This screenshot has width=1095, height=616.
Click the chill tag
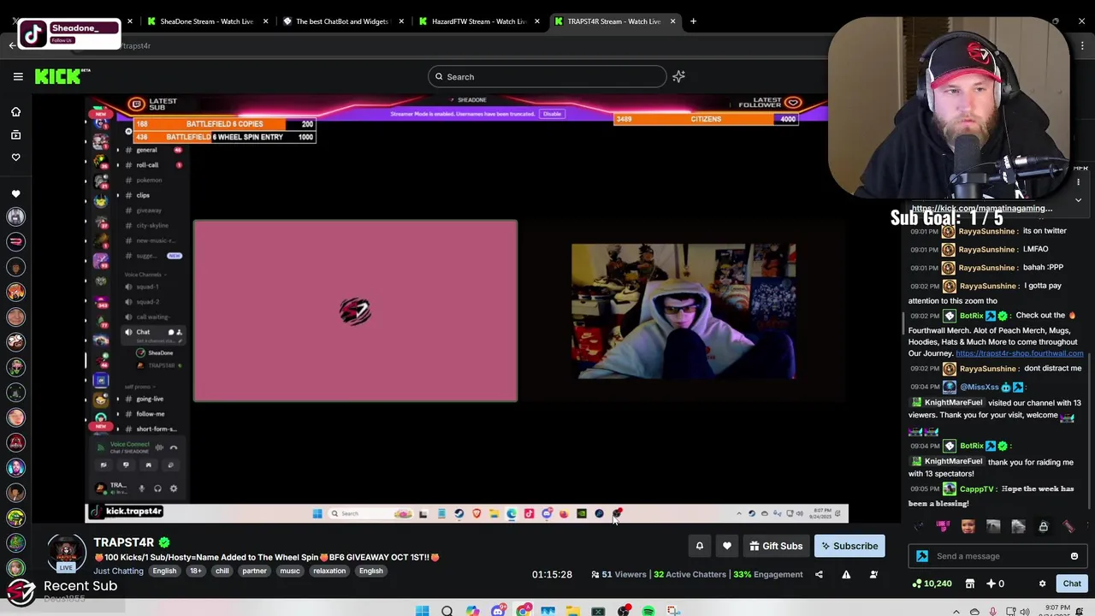tap(222, 572)
